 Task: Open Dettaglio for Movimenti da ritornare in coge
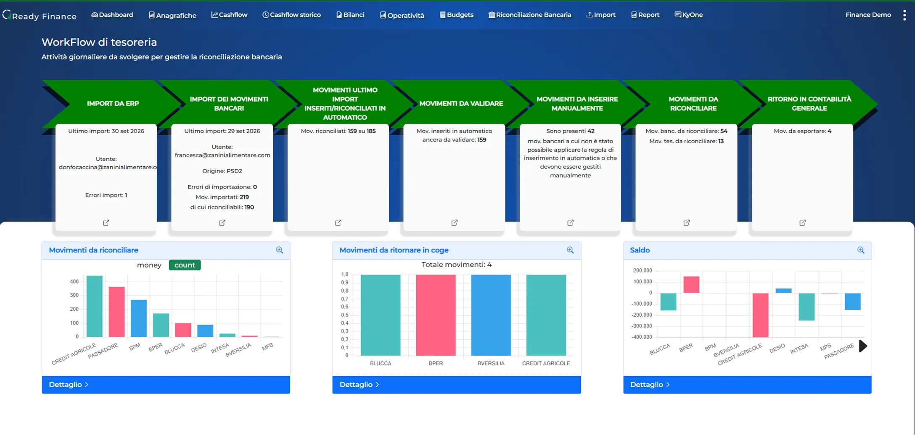(x=457, y=385)
